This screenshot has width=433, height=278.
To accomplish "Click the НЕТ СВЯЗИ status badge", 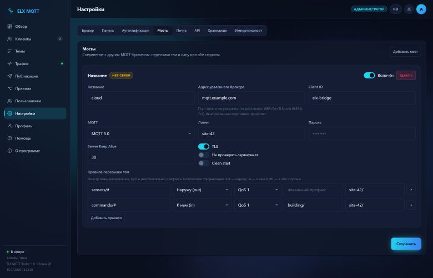I will click(121, 75).
